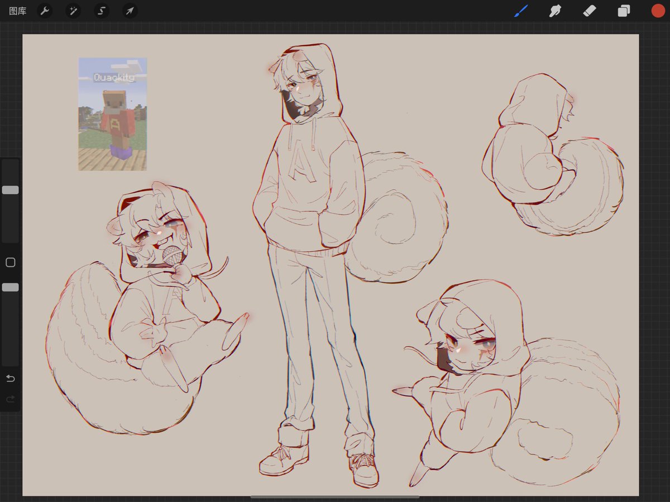Open the Layers panel

pos(624,11)
